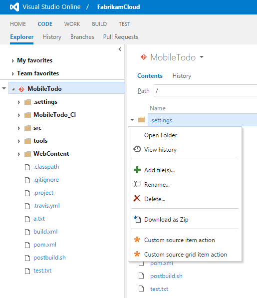Open the BUILD hub

[99, 24]
